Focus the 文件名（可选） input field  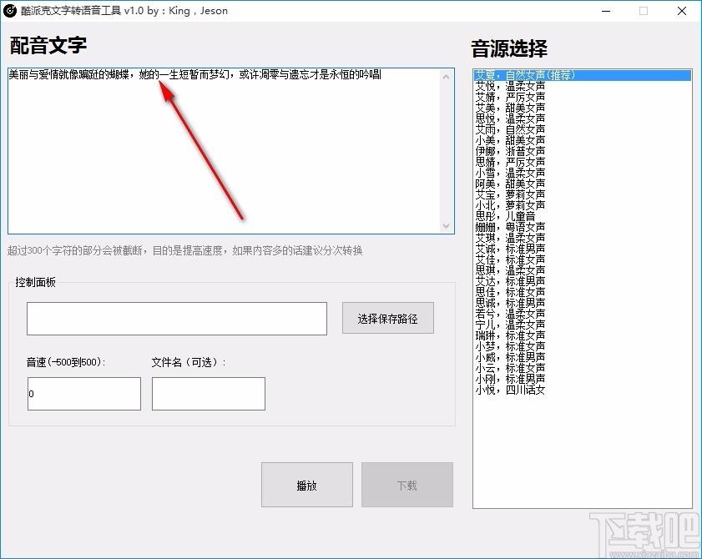click(x=209, y=394)
